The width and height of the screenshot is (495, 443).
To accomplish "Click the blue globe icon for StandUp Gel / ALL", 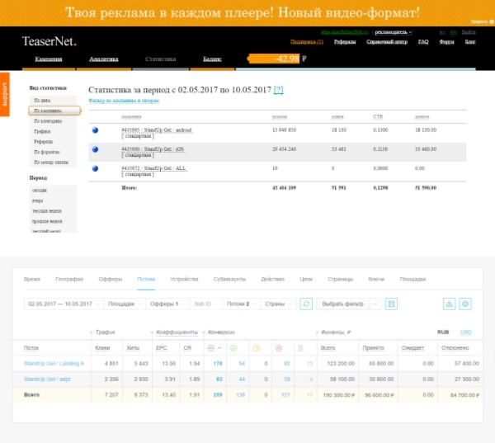I will click(95, 168).
